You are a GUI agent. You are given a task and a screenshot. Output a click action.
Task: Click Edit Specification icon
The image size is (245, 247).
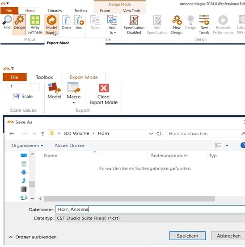coord(157,20)
